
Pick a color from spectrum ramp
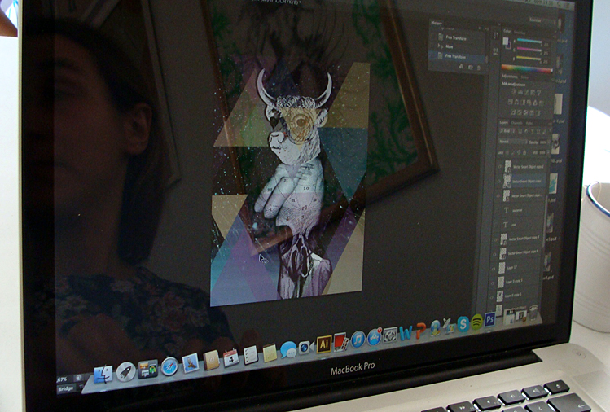(527, 69)
